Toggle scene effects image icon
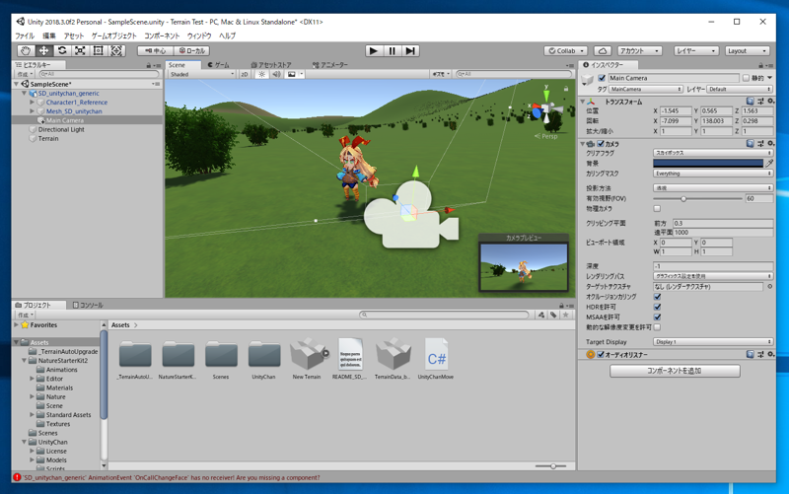This screenshot has height=494, width=789. point(292,74)
